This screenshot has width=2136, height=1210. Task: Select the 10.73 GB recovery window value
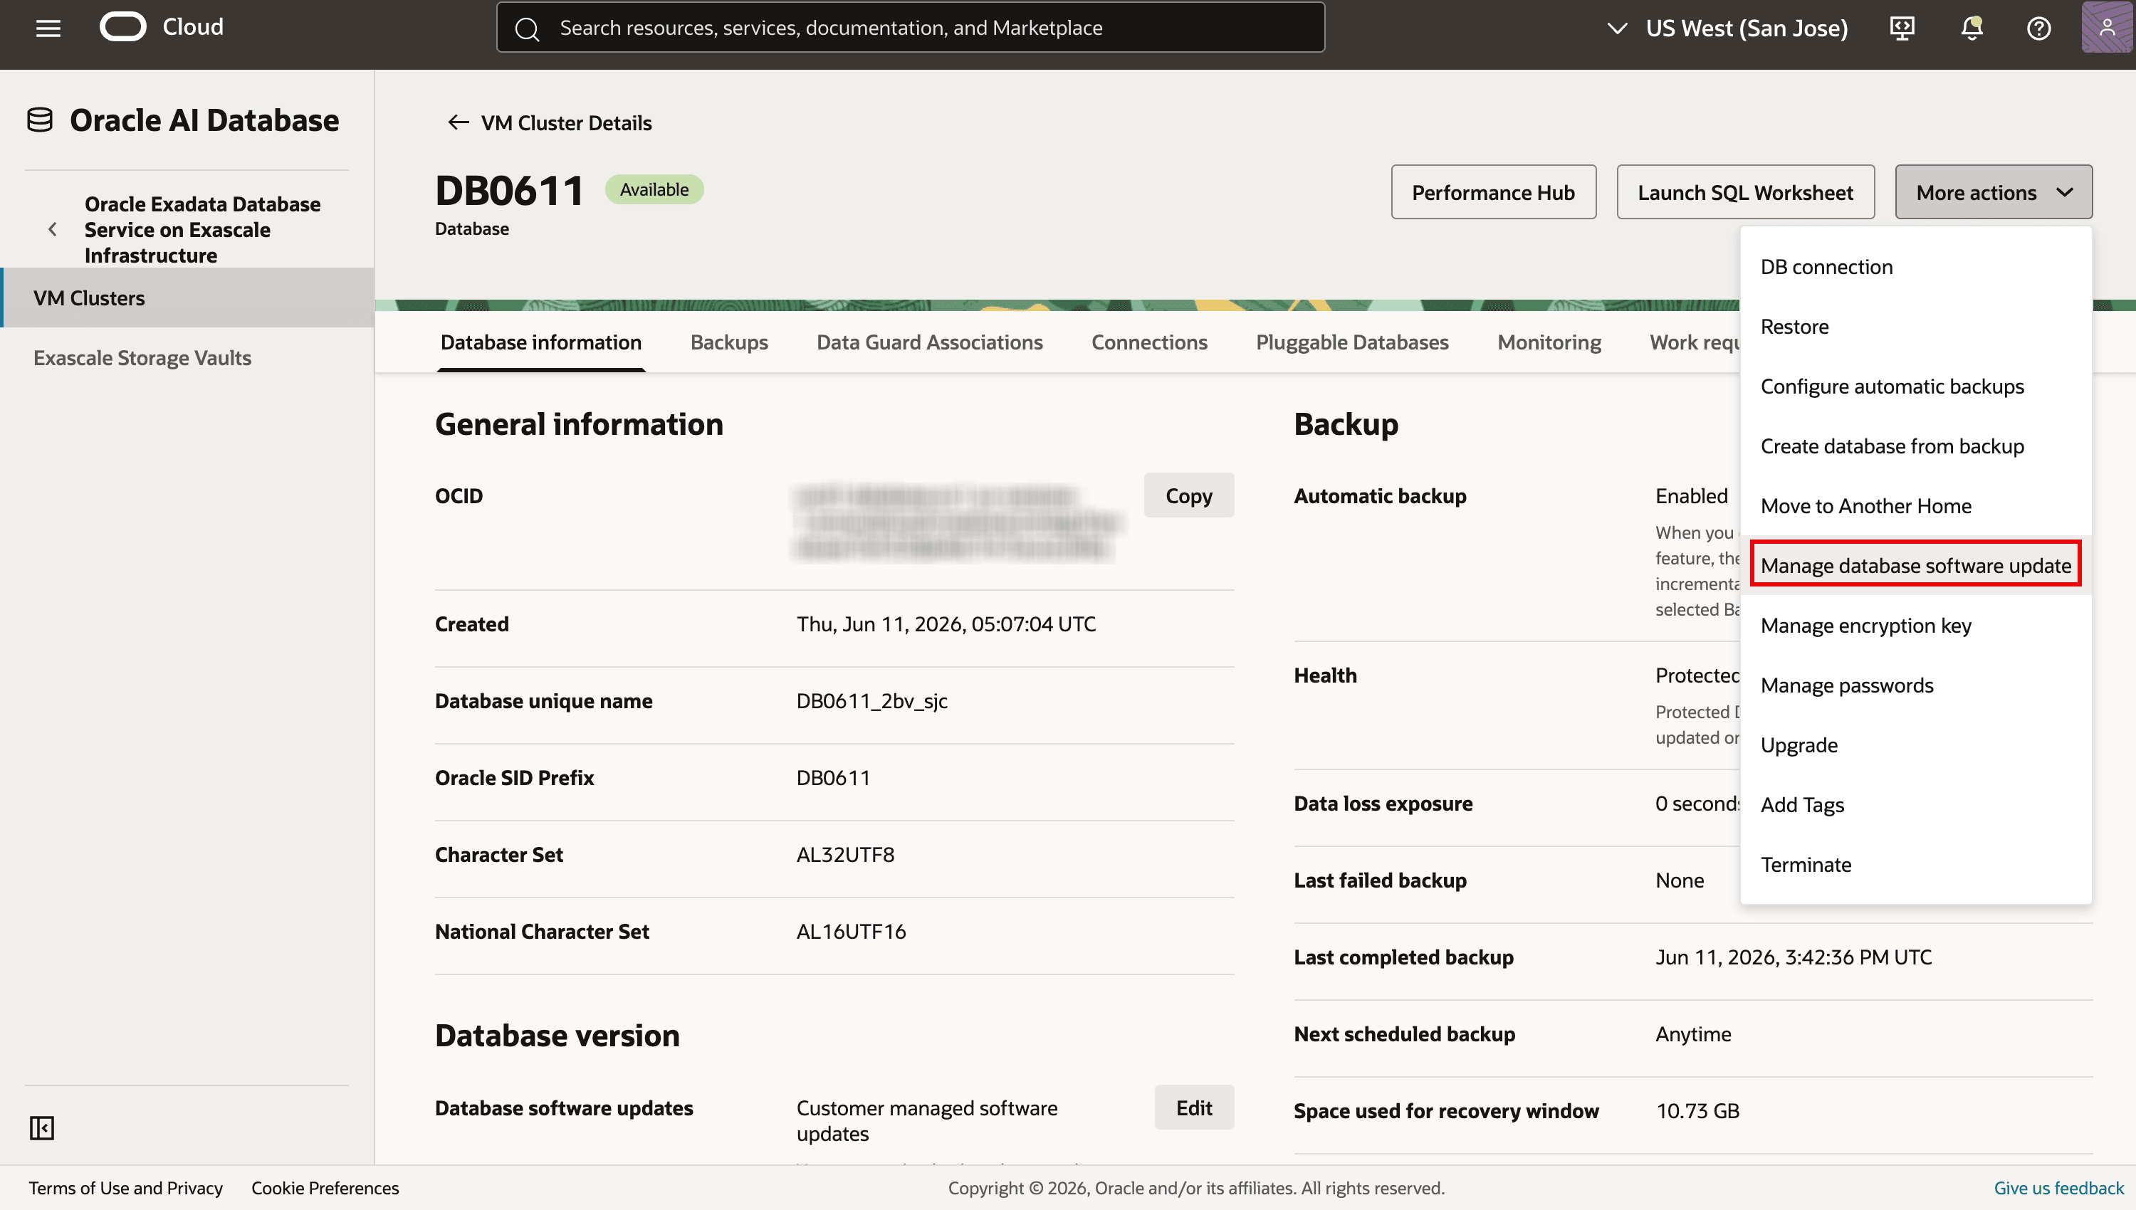tap(1697, 1110)
